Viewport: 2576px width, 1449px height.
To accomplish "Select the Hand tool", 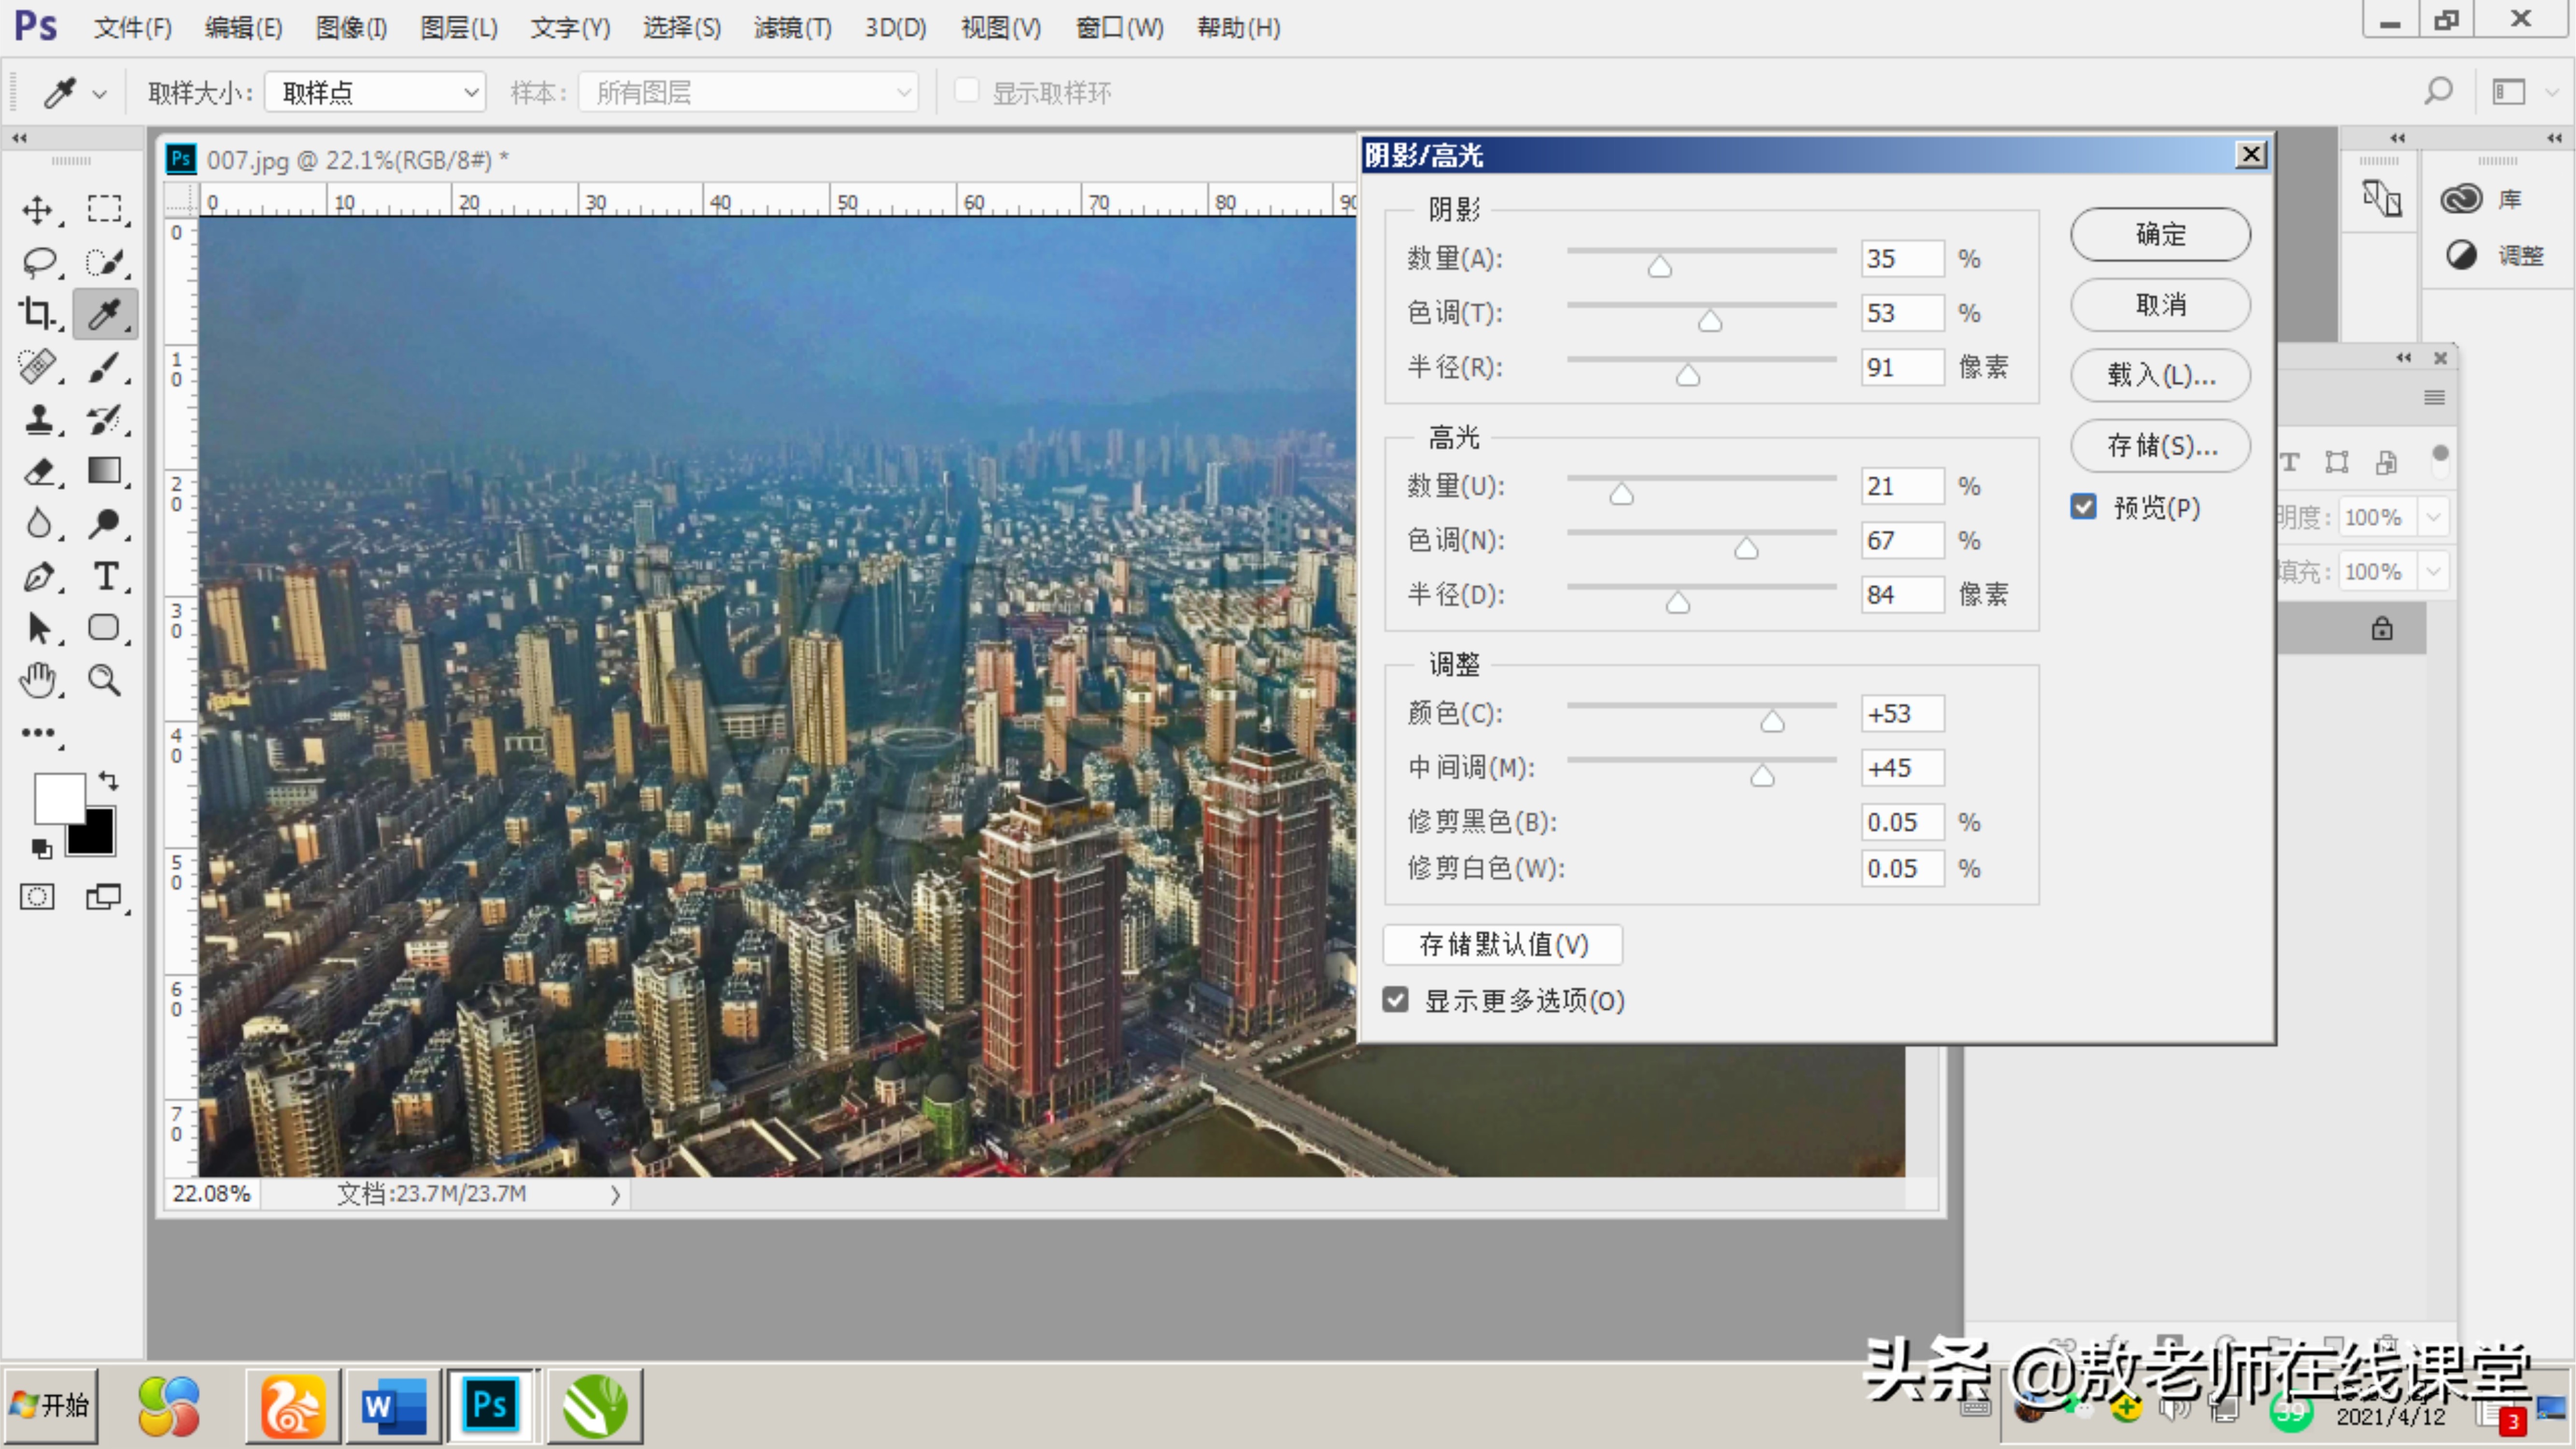I will [x=38, y=680].
